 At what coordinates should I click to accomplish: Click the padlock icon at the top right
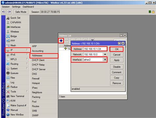tap(153, 12)
